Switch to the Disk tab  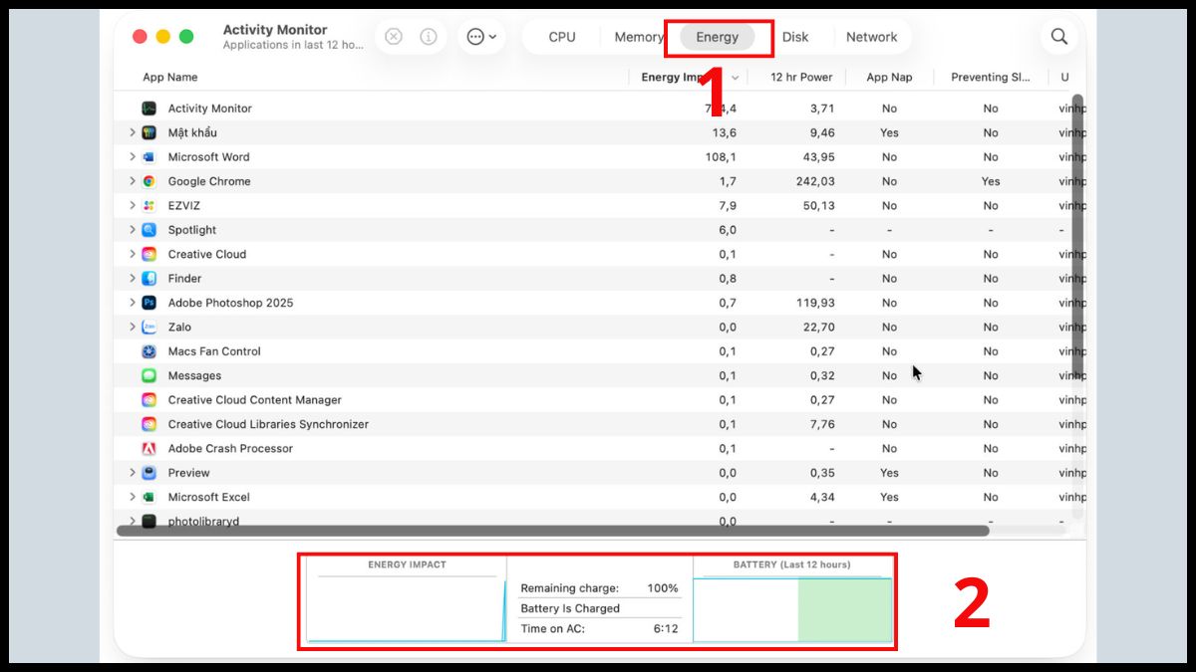[795, 37]
